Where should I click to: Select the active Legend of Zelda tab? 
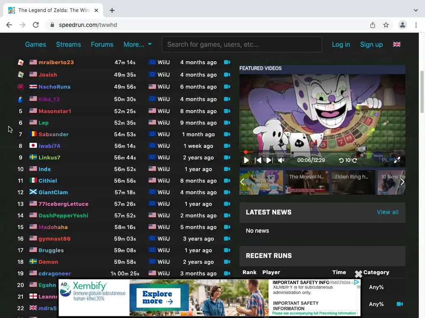[x=53, y=10]
